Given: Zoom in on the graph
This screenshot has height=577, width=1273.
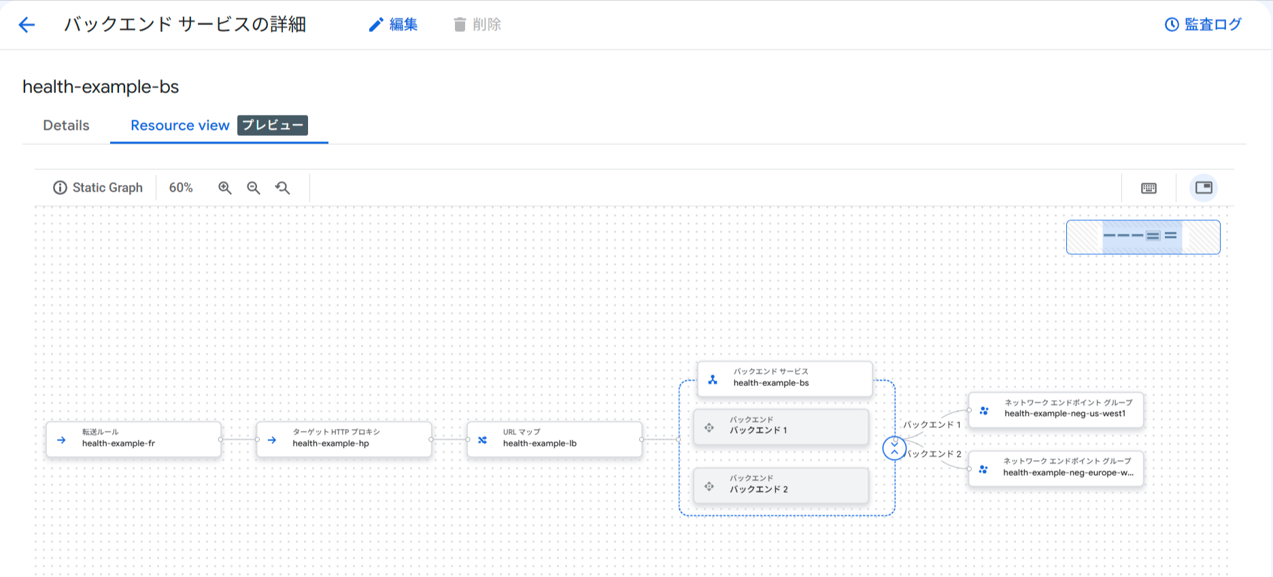Looking at the screenshot, I should 225,188.
